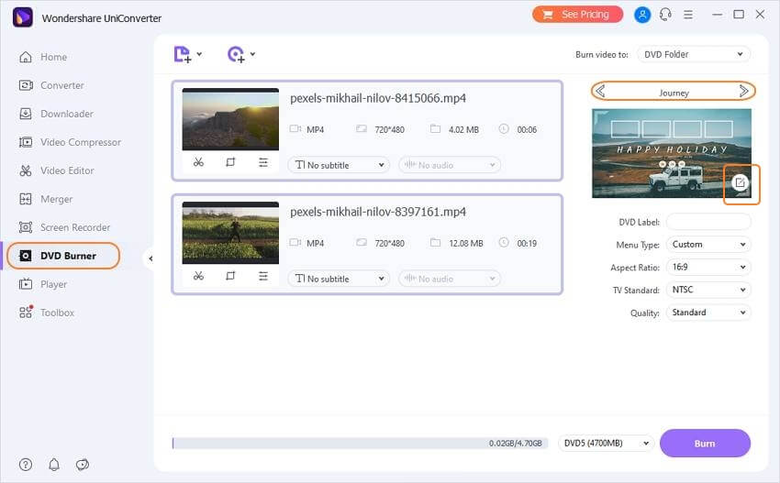
Task: Open the notifications bell icon
Action: pyautogui.click(x=54, y=465)
